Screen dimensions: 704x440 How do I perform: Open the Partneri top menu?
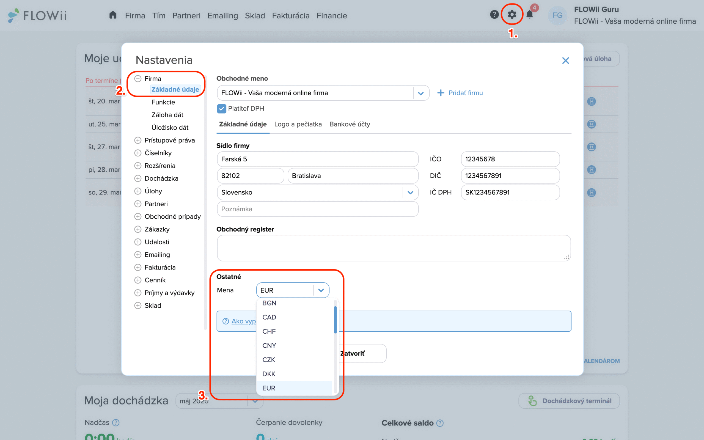186,16
